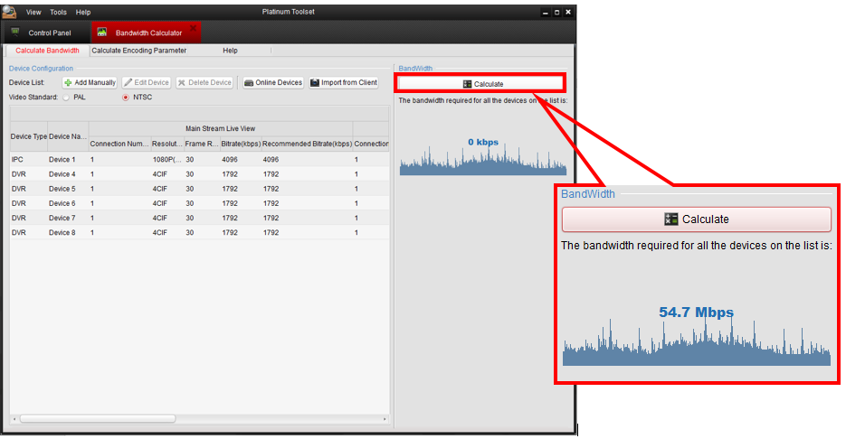The height and width of the screenshot is (448, 846).
Task: Close the Bandwidth Calculator tab
Action: [193, 28]
